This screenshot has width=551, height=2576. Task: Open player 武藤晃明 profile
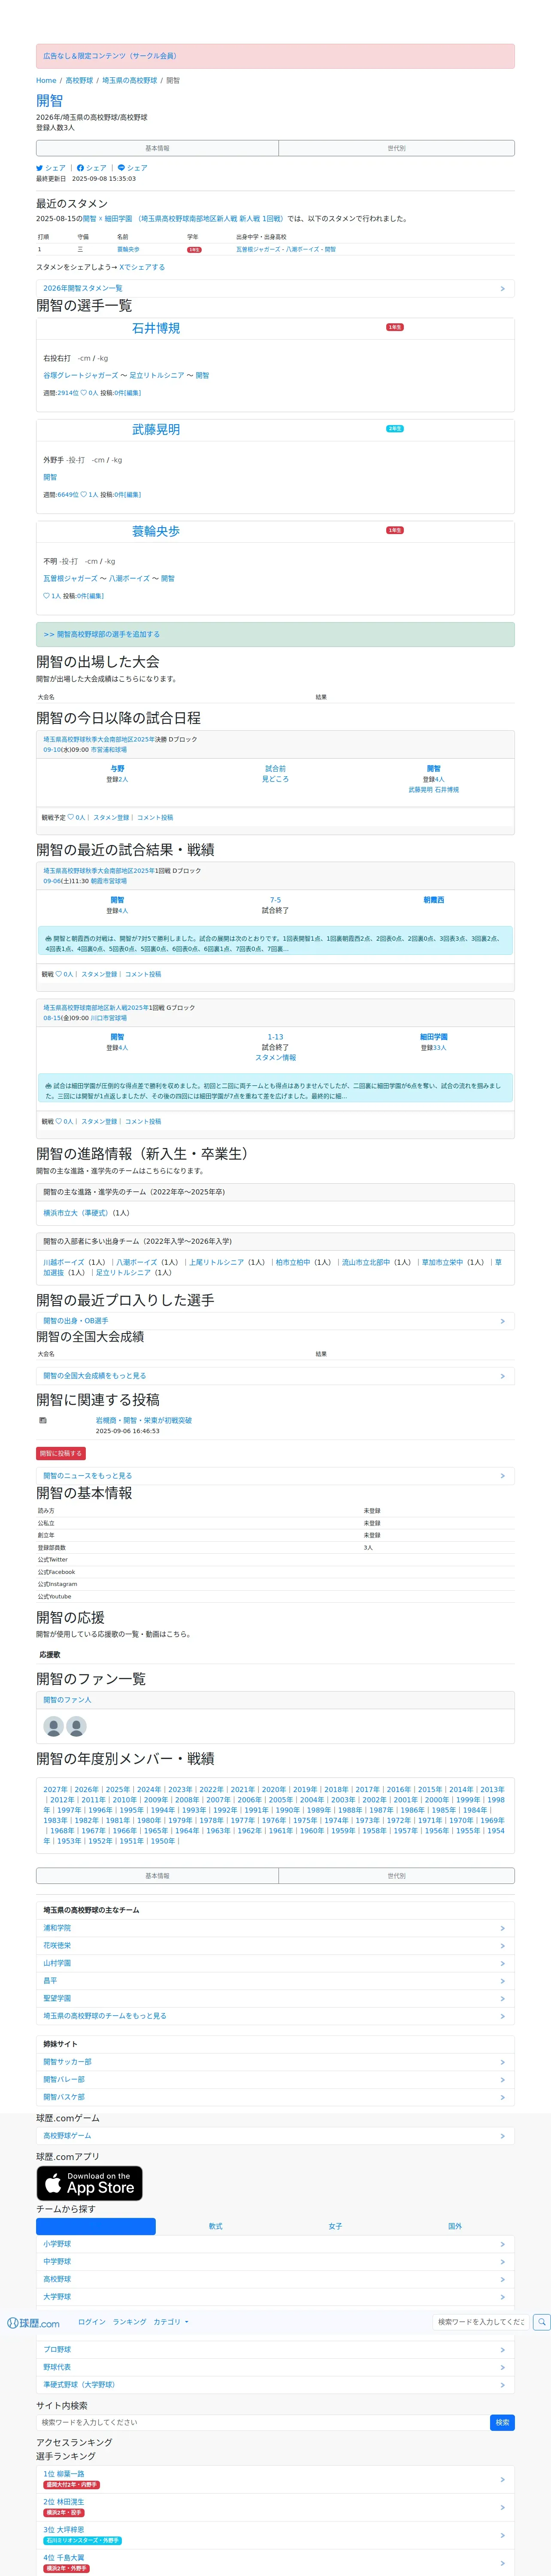156,430
